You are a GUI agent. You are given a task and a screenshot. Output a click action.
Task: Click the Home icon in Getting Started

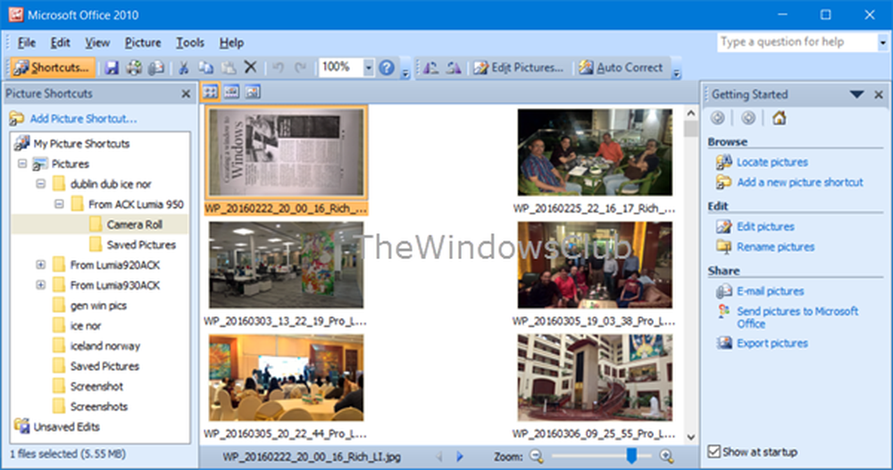(x=779, y=118)
